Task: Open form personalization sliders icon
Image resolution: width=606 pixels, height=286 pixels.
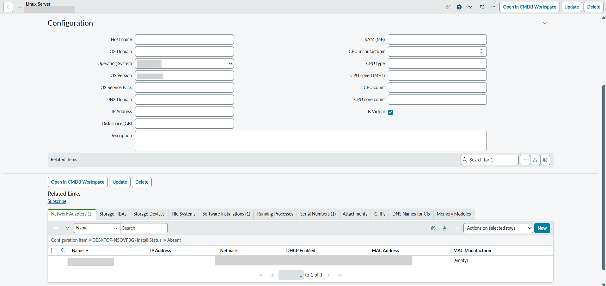Action: [x=482, y=7]
